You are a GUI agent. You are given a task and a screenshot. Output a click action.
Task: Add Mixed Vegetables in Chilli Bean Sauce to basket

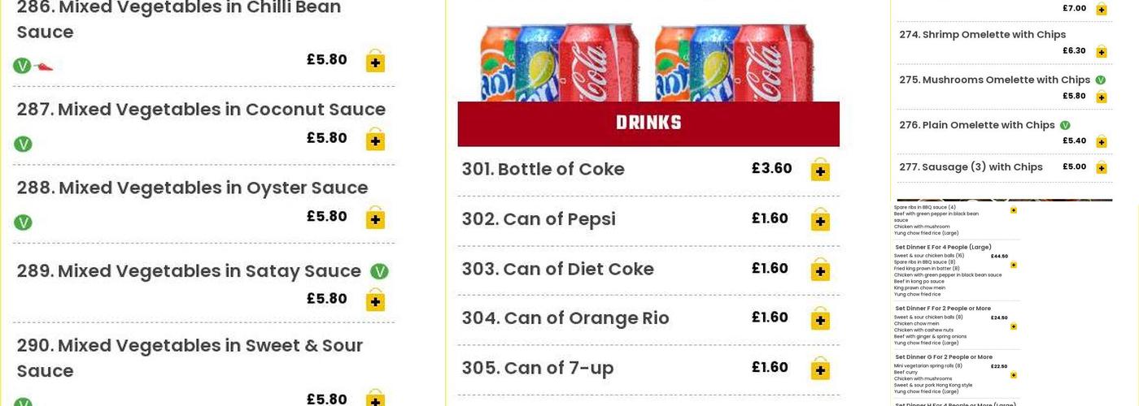click(x=375, y=63)
